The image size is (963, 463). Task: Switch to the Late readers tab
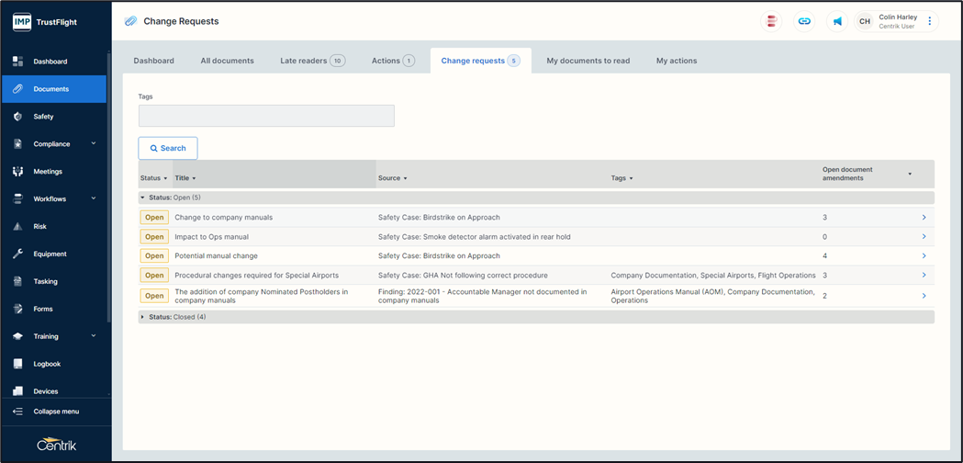(312, 61)
